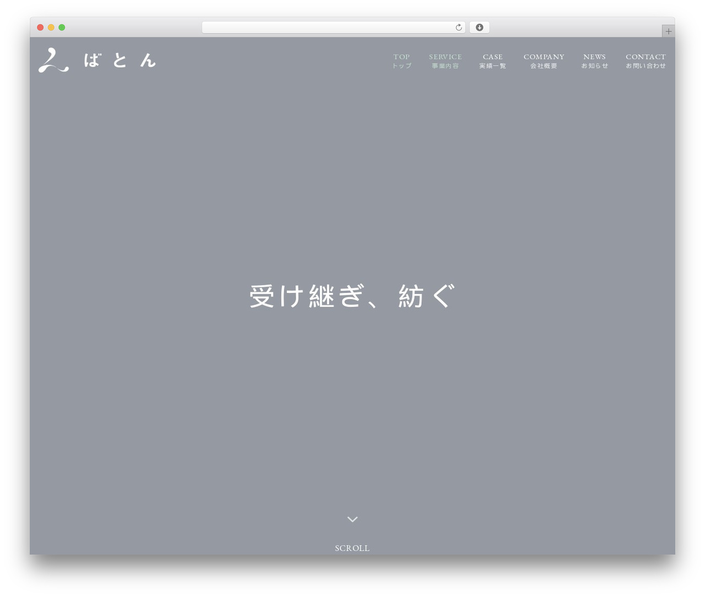This screenshot has height=597, width=705.
Task: Minimize the window with the yellow button
Action: (x=51, y=28)
